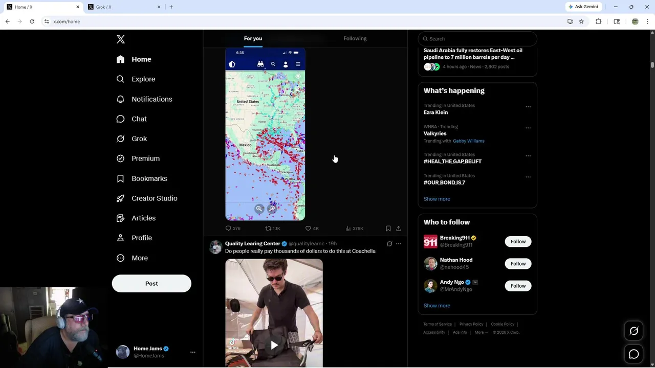Screen dimensions: 655x368
Task: Switch to the For you tab
Action: (x=253, y=38)
